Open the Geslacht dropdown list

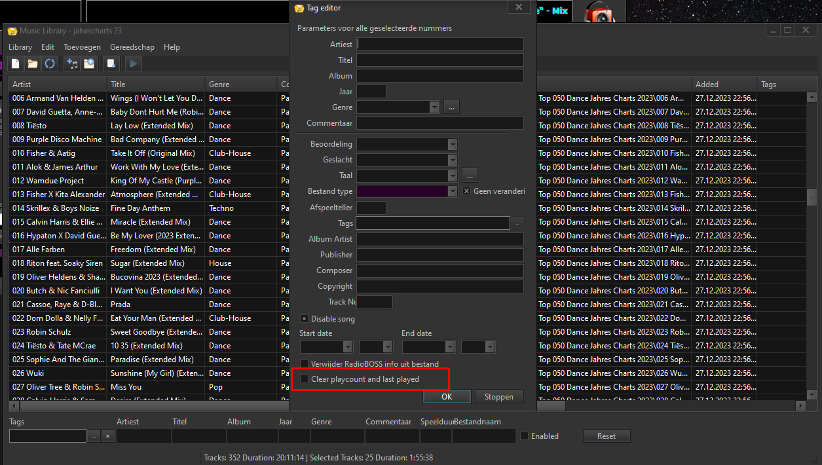coord(452,160)
